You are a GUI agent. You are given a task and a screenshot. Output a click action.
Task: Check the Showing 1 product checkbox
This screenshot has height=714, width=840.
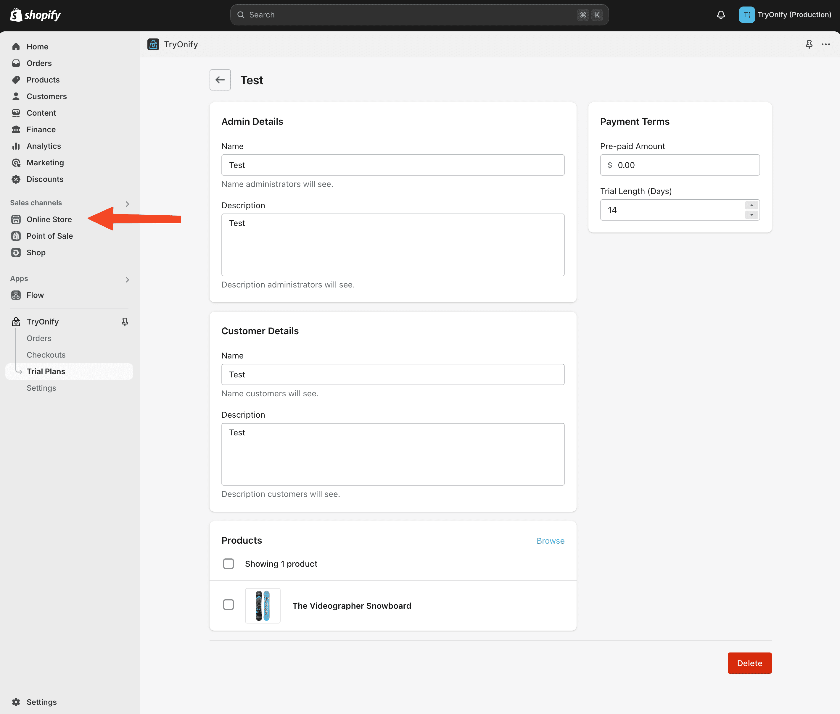[228, 563]
